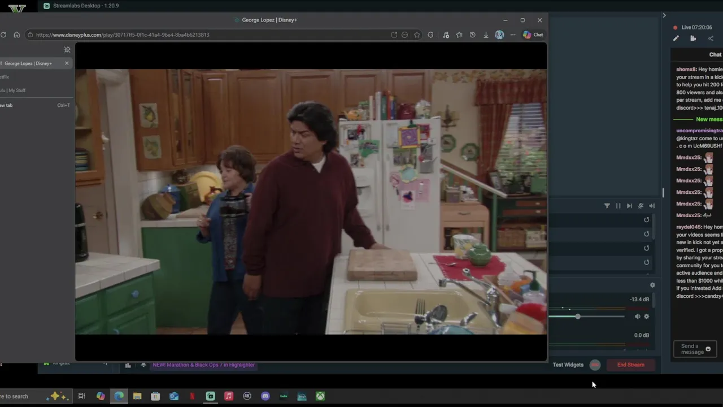723x407 pixels.
Task: Open the Edge extensions puzzle icon
Action: (x=430, y=34)
